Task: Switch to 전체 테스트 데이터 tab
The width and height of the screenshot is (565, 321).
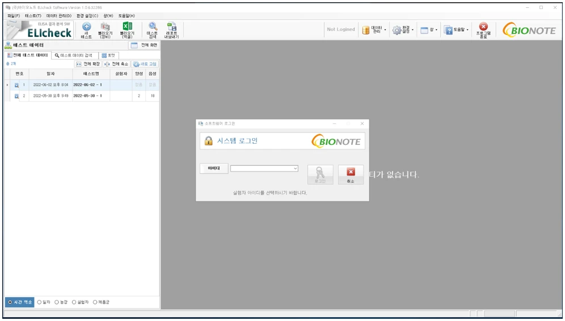Action: (x=28, y=55)
